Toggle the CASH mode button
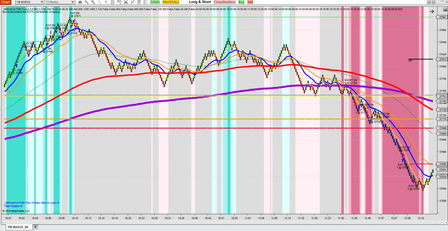This screenshot has height=231, width=448. (154, 2)
